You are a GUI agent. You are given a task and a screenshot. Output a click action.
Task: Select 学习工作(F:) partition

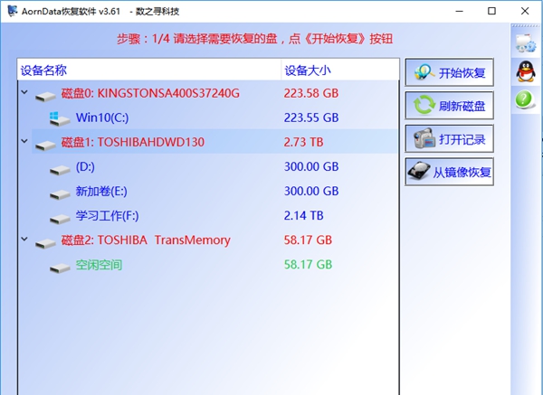pos(108,215)
